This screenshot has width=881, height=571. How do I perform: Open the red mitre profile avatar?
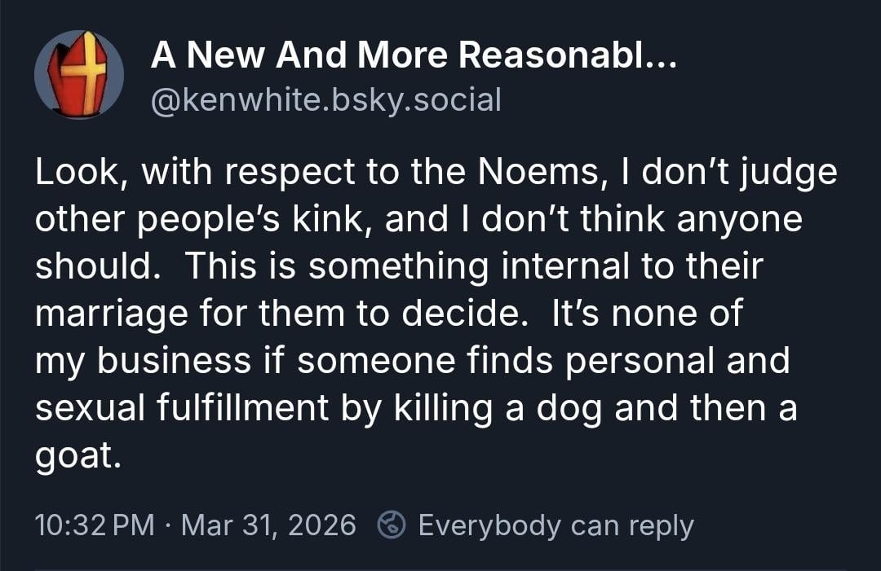point(79,74)
